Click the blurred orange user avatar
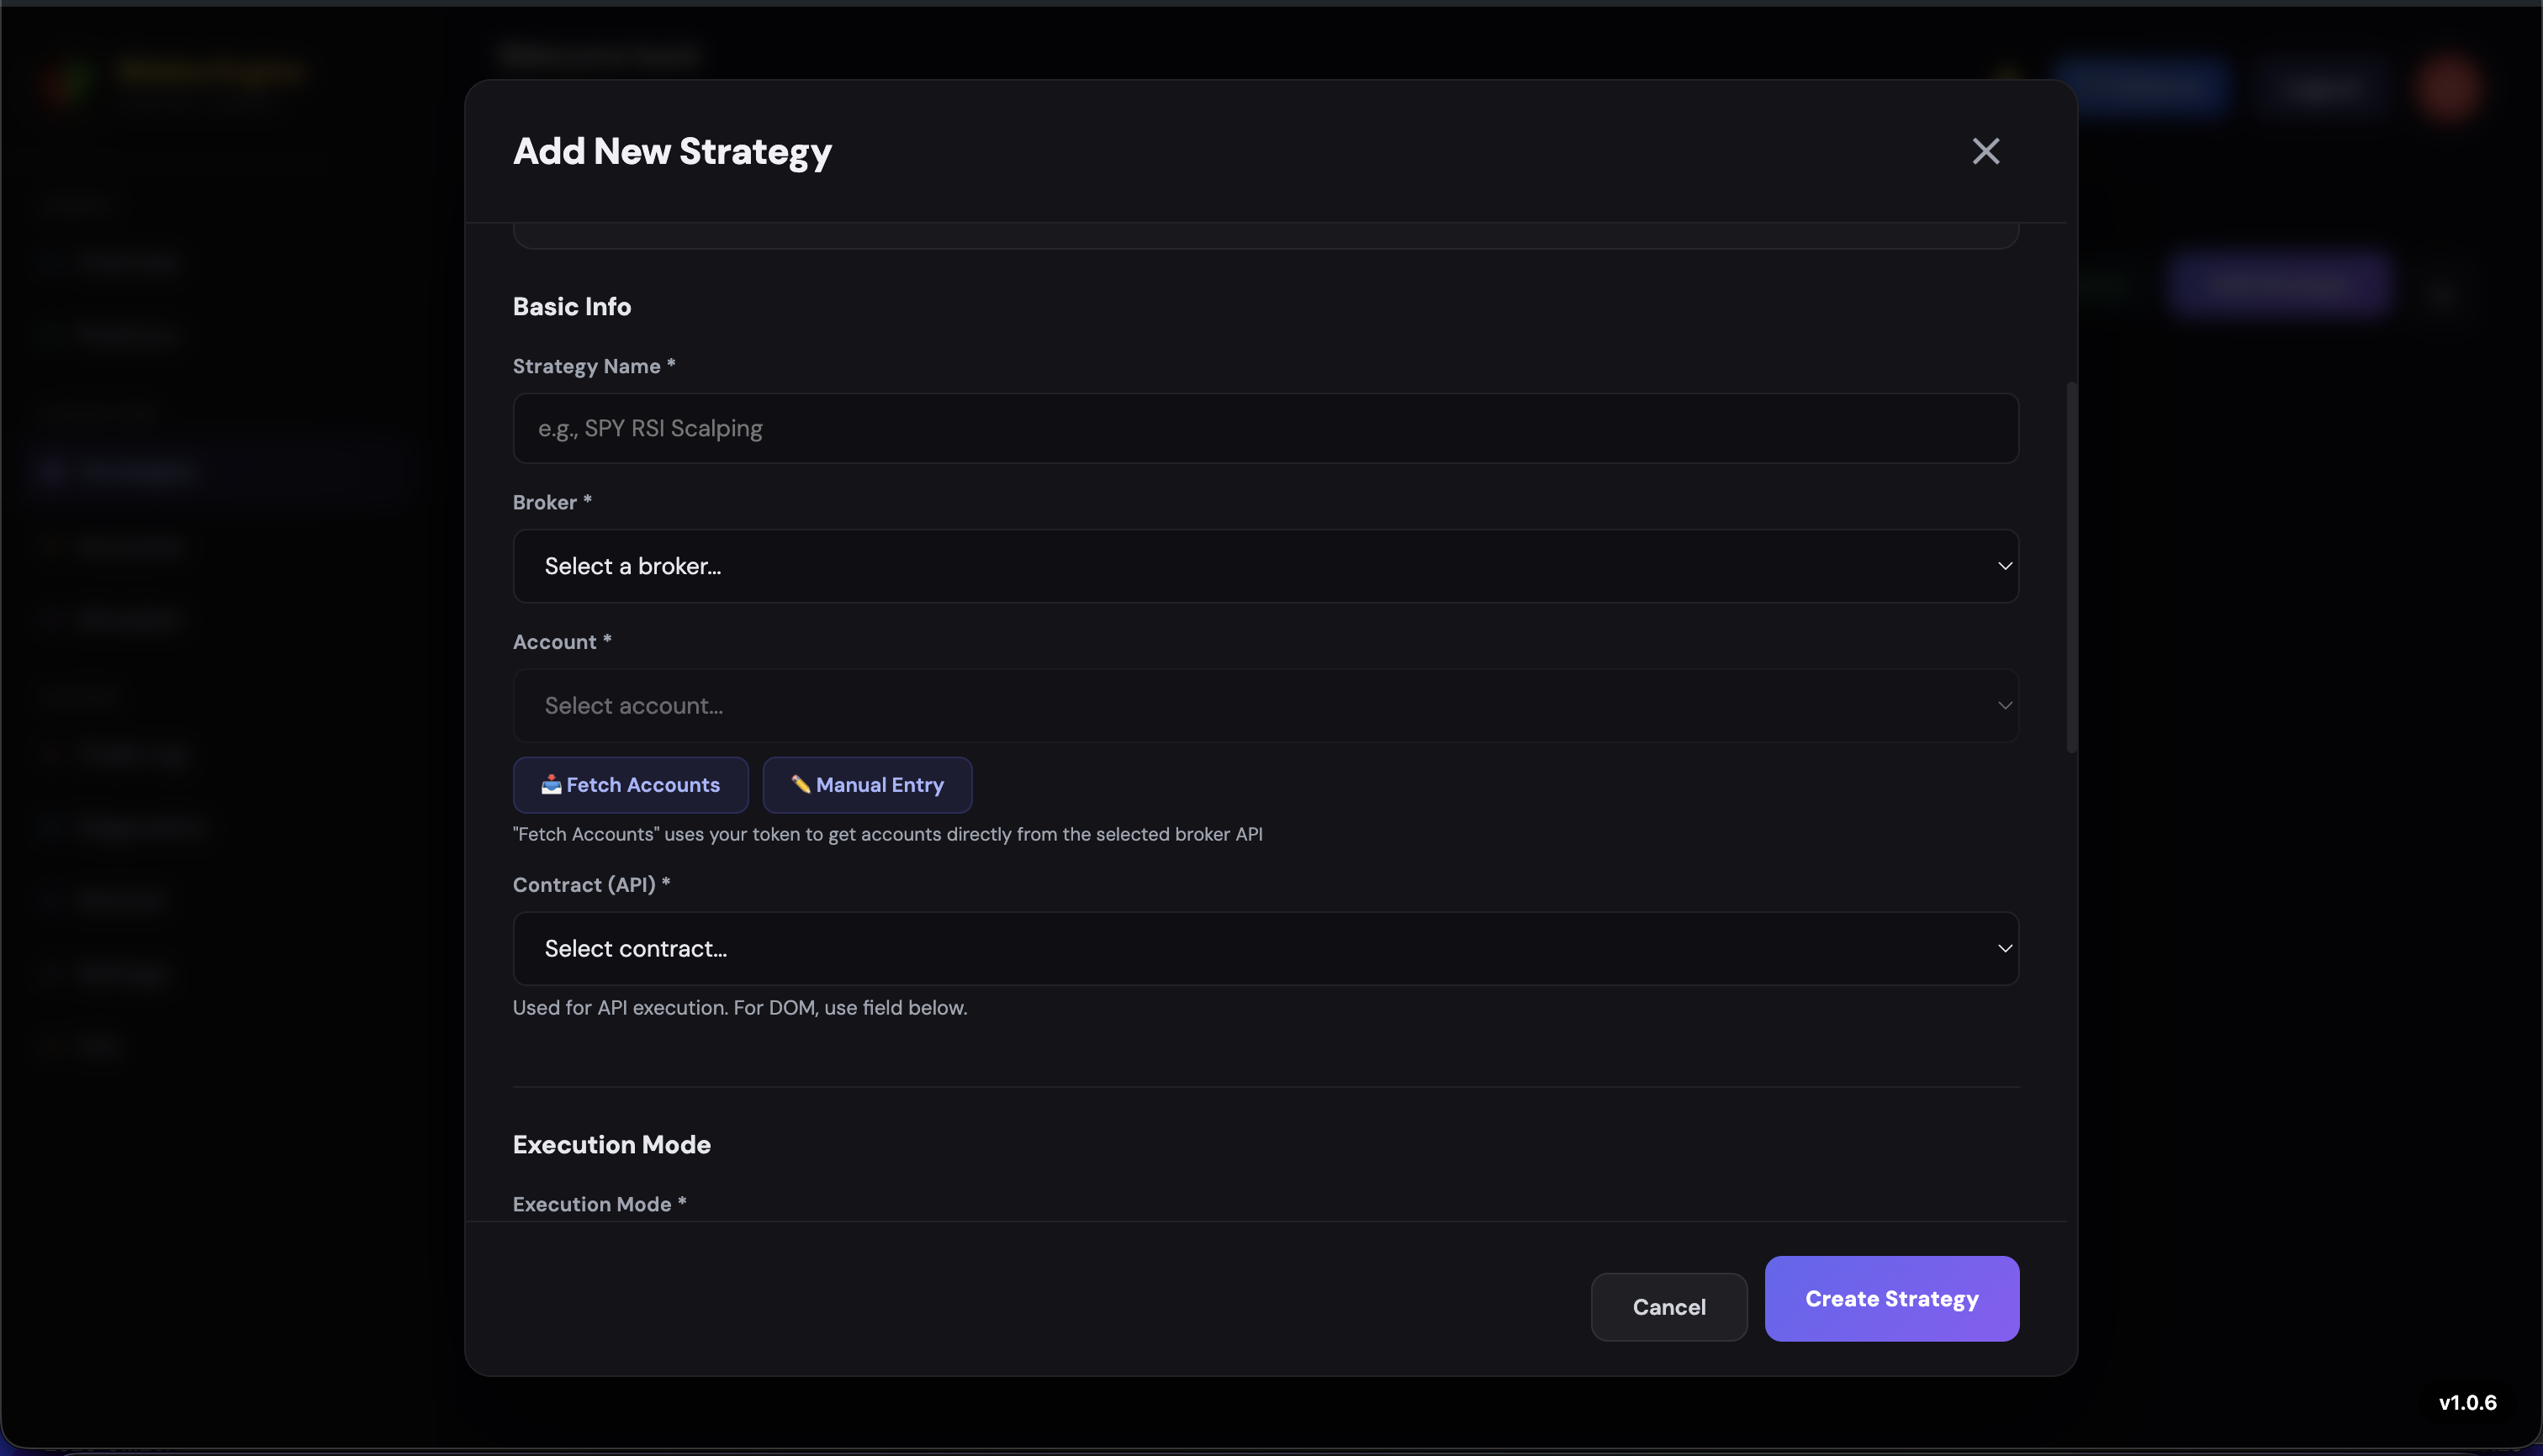 point(2447,89)
